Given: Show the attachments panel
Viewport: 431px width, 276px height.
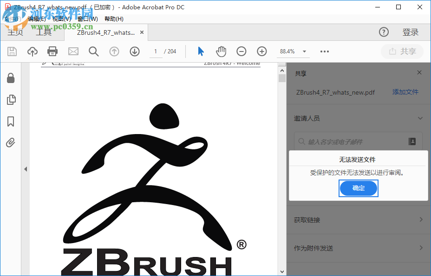Looking at the screenshot, I should click(11, 142).
